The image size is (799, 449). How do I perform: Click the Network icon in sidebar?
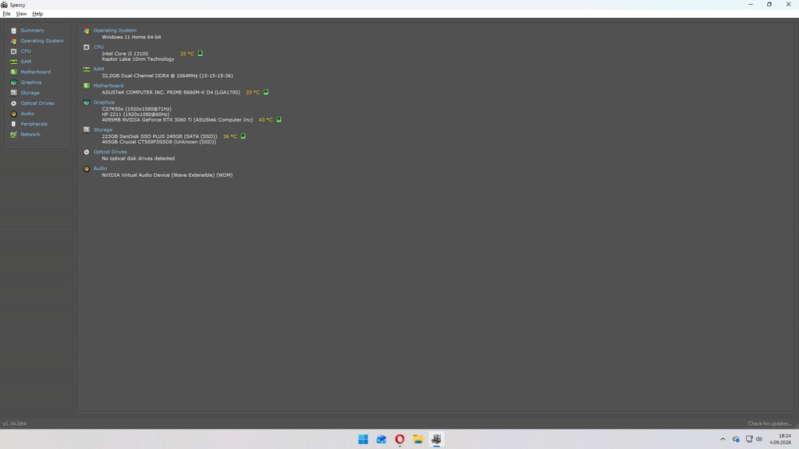[14, 134]
